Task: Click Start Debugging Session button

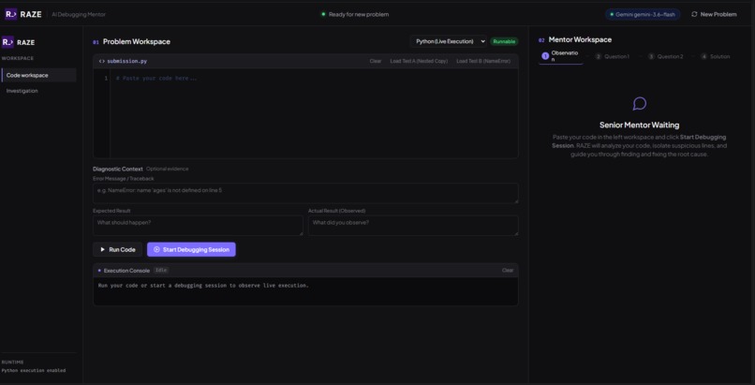Action: (191, 250)
